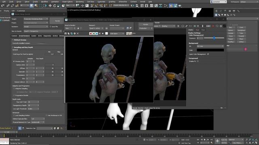259x145 pixels.
Task: Click the Sphere primitive button
Action: pos(231,31)
